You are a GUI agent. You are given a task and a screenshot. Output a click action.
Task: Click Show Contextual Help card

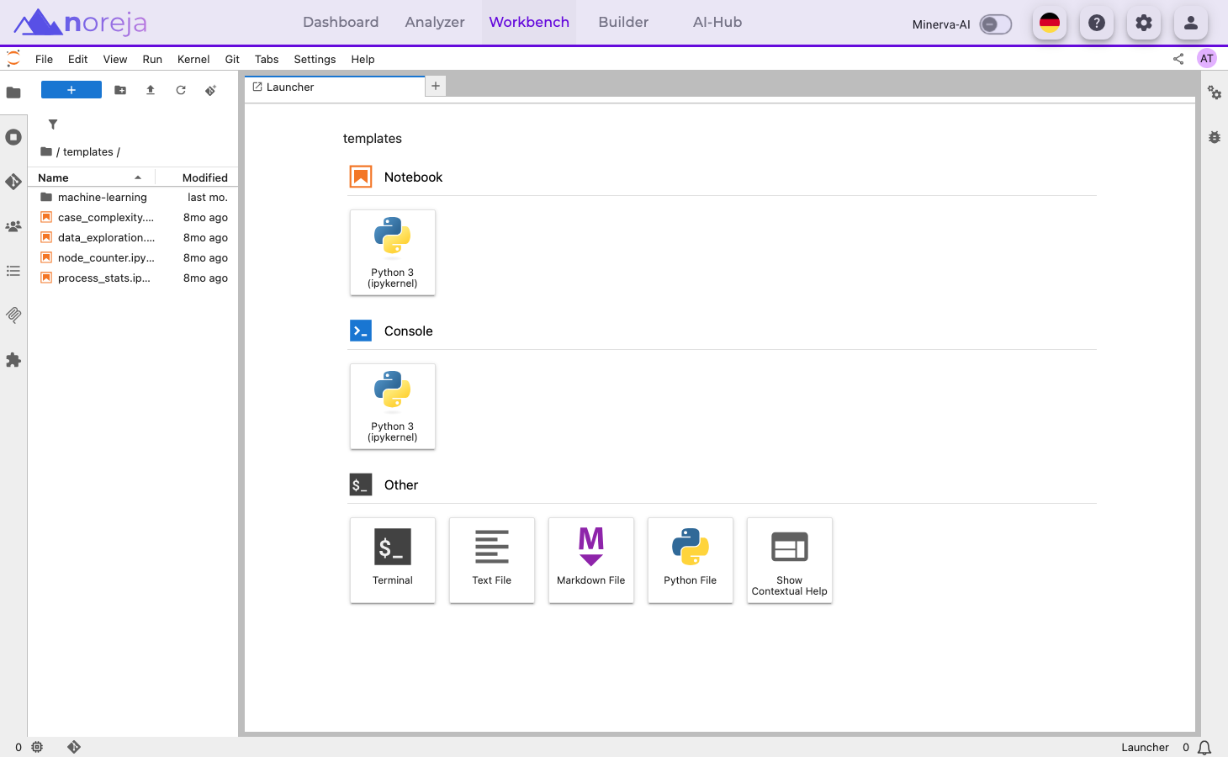pyautogui.click(x=790, y=560)
